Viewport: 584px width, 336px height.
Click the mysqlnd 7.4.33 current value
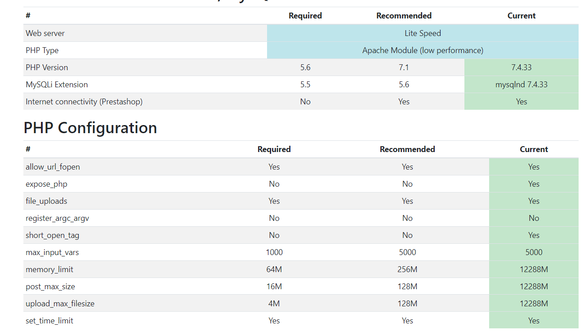coord(521,85)
